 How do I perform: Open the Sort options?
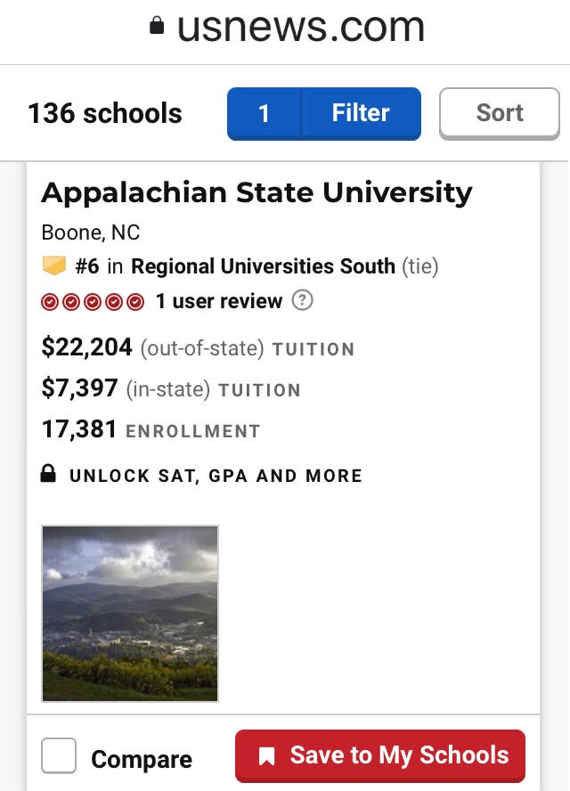pos(500,113)
